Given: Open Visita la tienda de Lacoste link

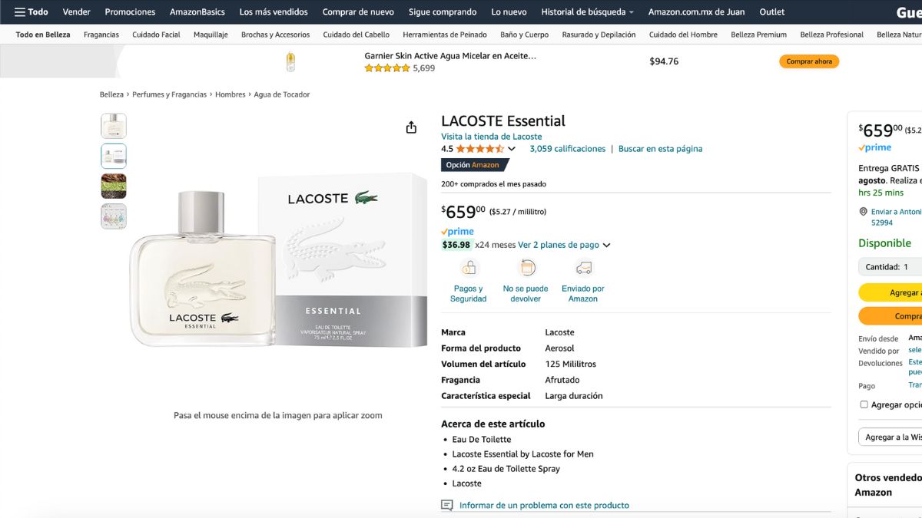Looking at the screenshot, I should pyautogui.click(x=491, y=137).
